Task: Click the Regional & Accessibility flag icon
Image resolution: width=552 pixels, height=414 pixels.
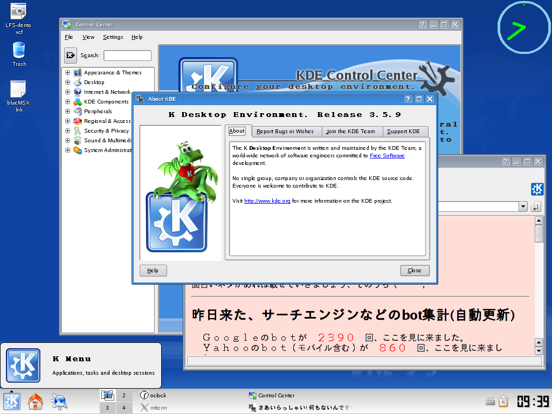Action: point(78,121)
